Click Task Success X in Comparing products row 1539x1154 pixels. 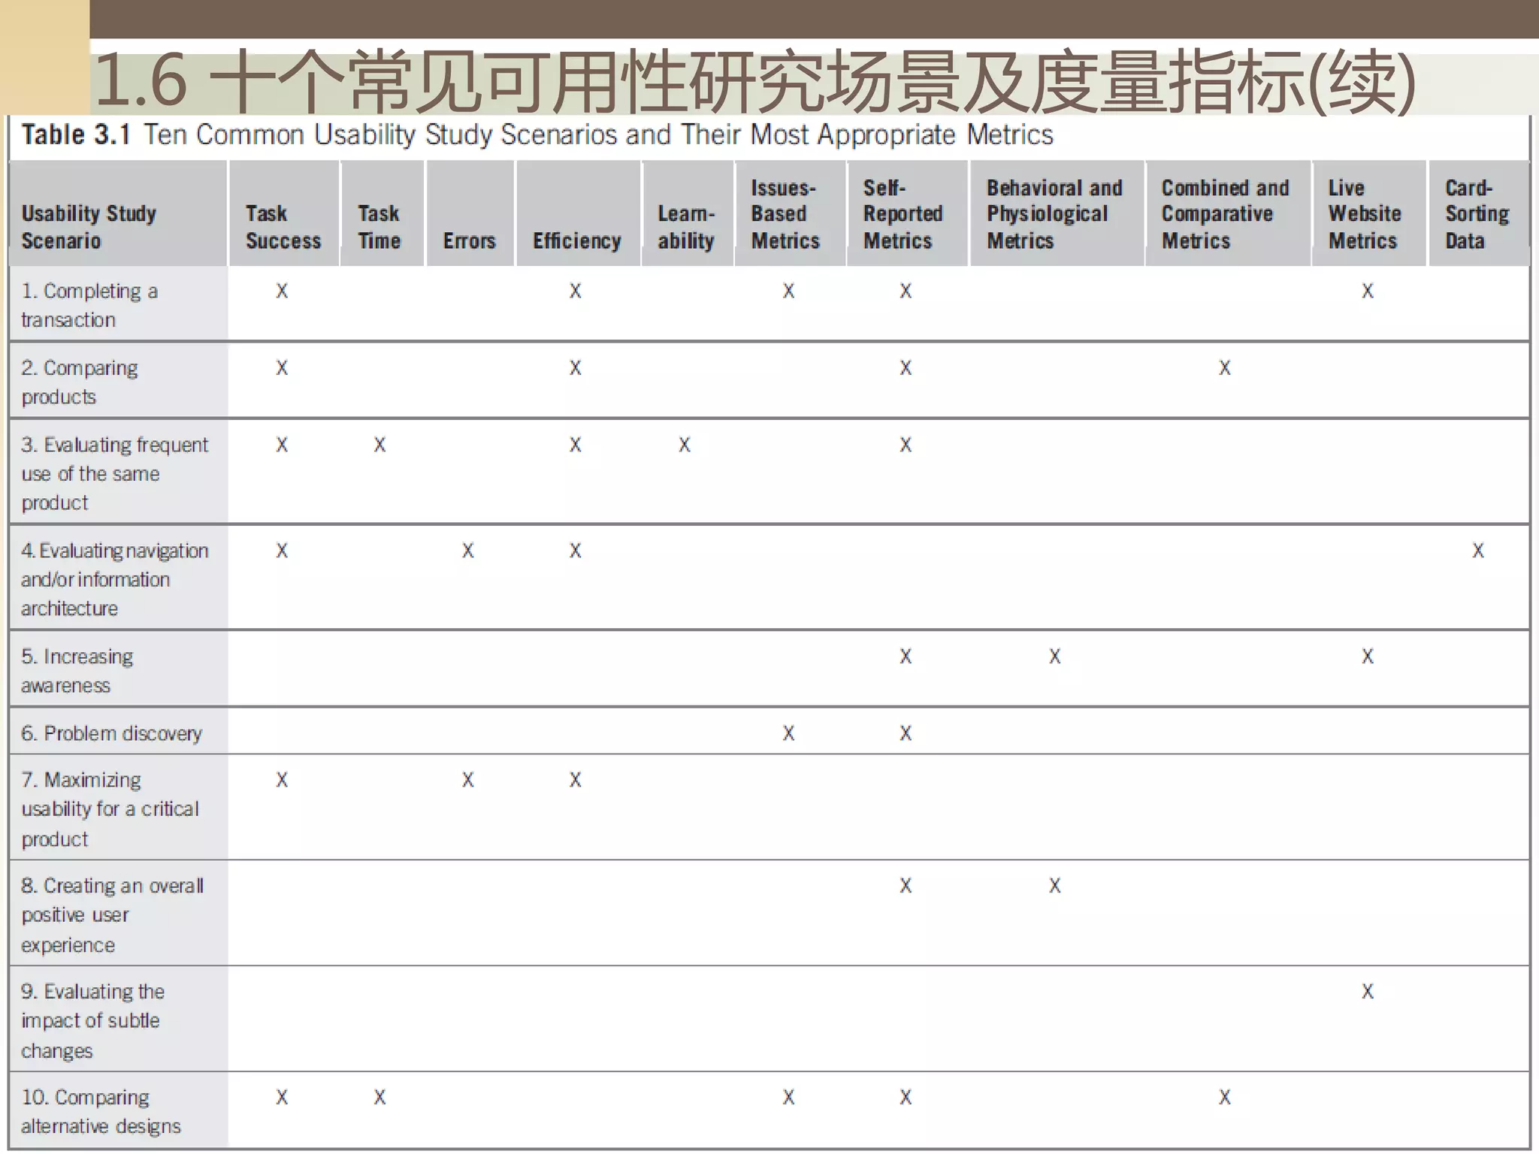click(x=282, y=367)
